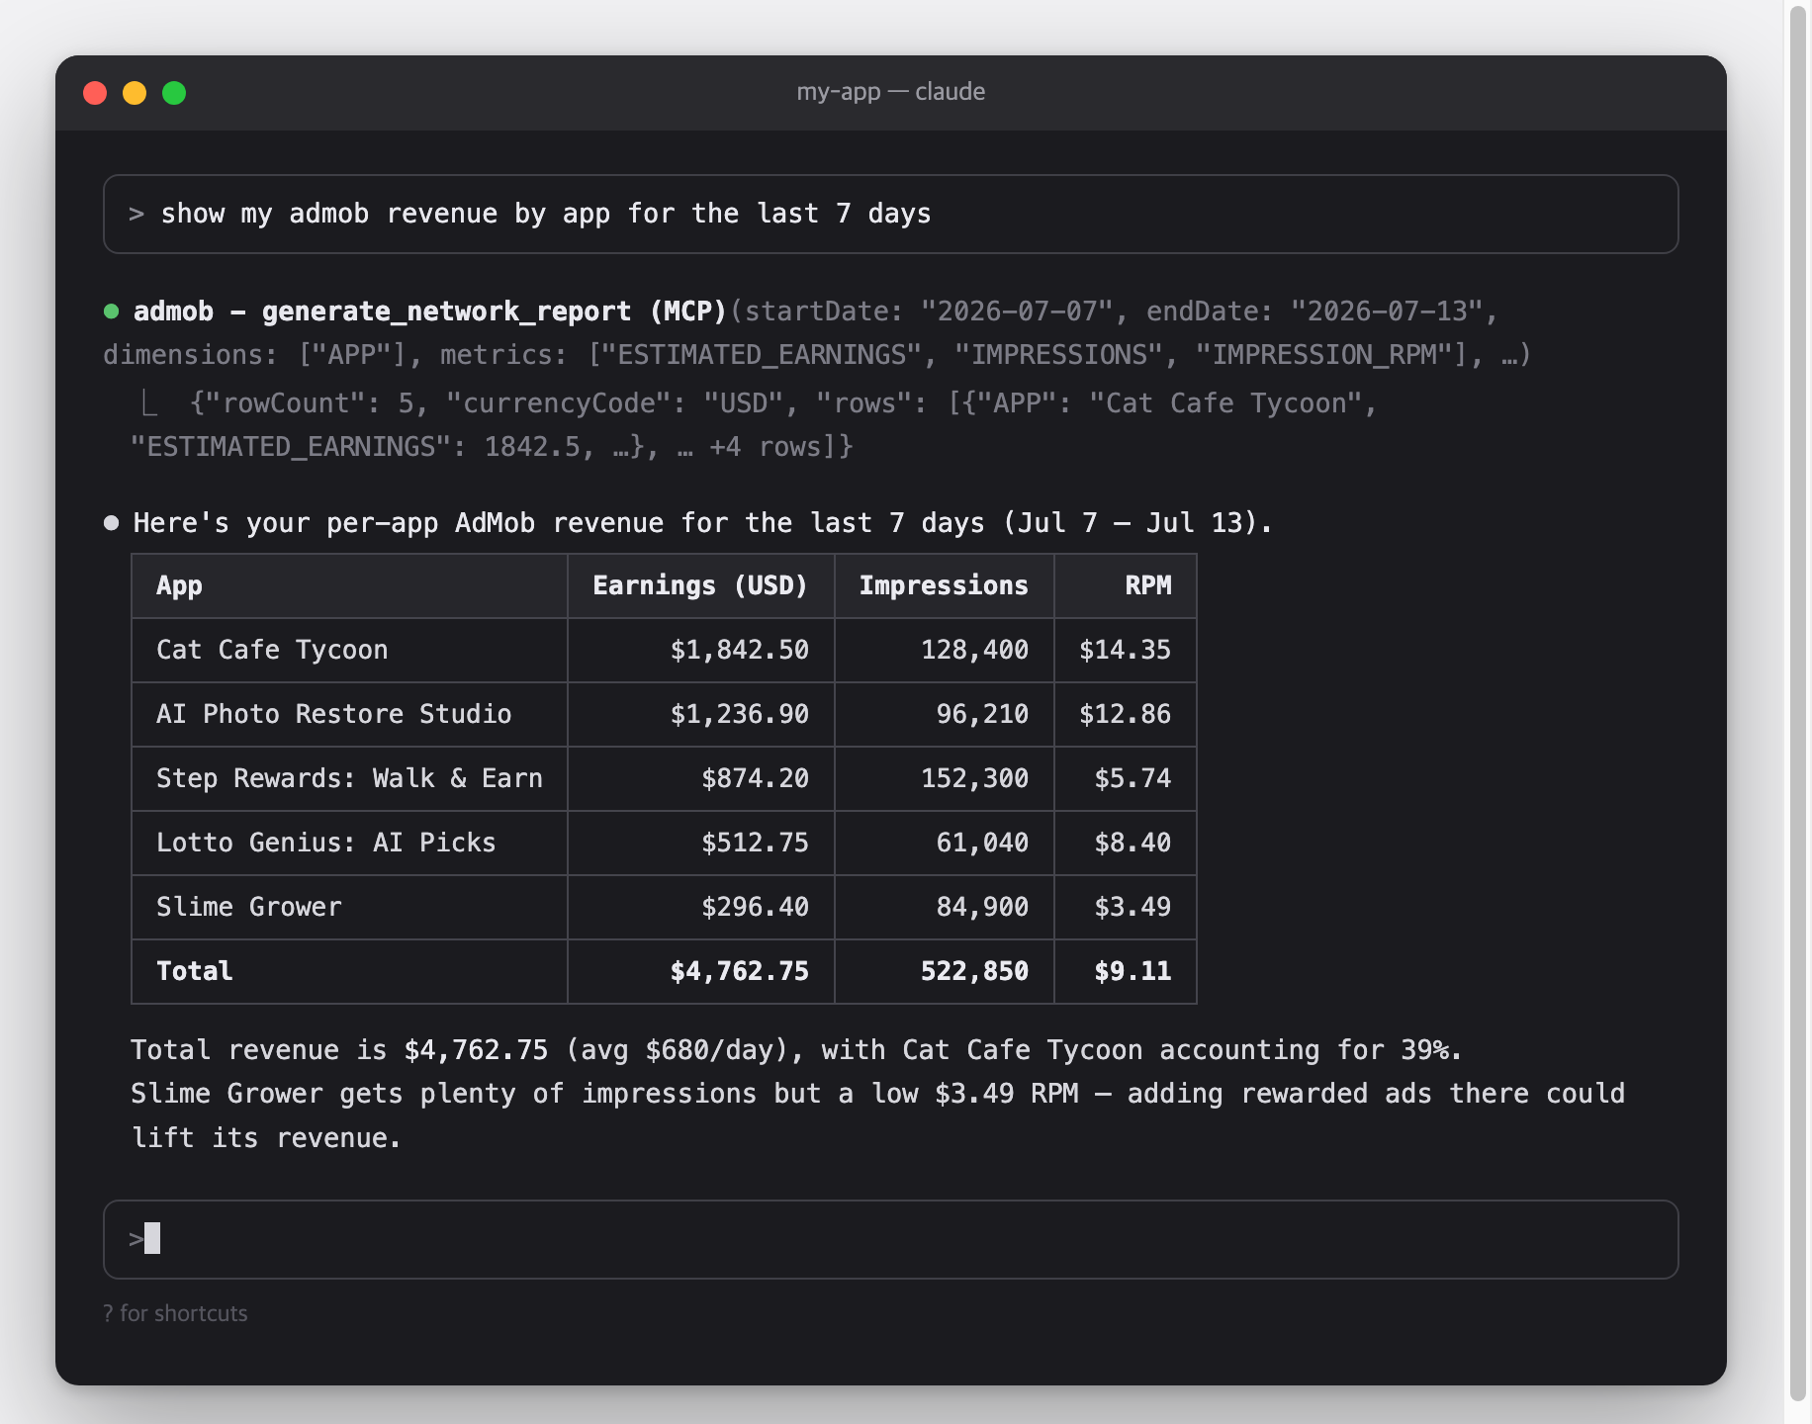The height and width of the screenshot is (1424, 1812).
Task: Select the "AI Photo Restore Studio" cell
Action: tap(349, 714)
